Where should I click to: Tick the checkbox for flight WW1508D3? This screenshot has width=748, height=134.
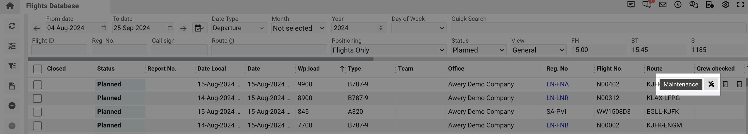click(37, 112)
